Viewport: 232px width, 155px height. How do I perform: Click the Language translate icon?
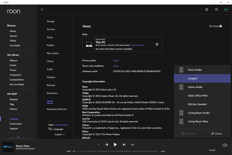[50, 129]
